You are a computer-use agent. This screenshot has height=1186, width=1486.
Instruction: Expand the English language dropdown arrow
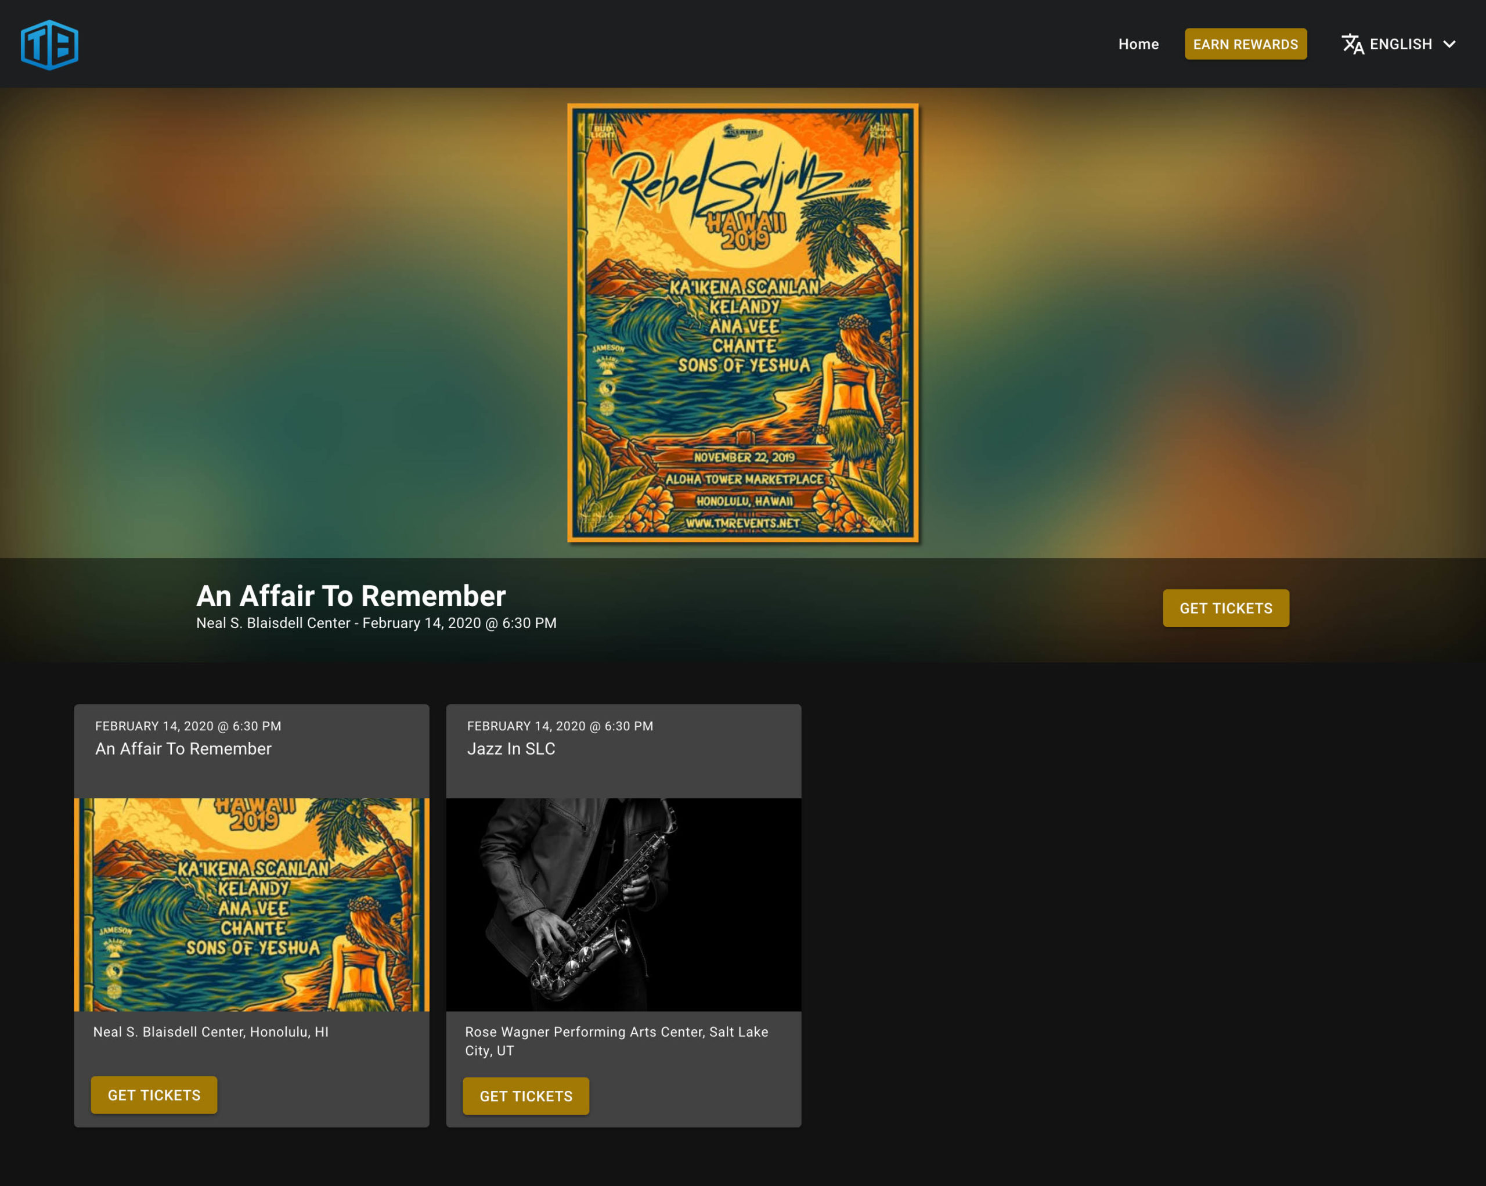pos(1449,44)
